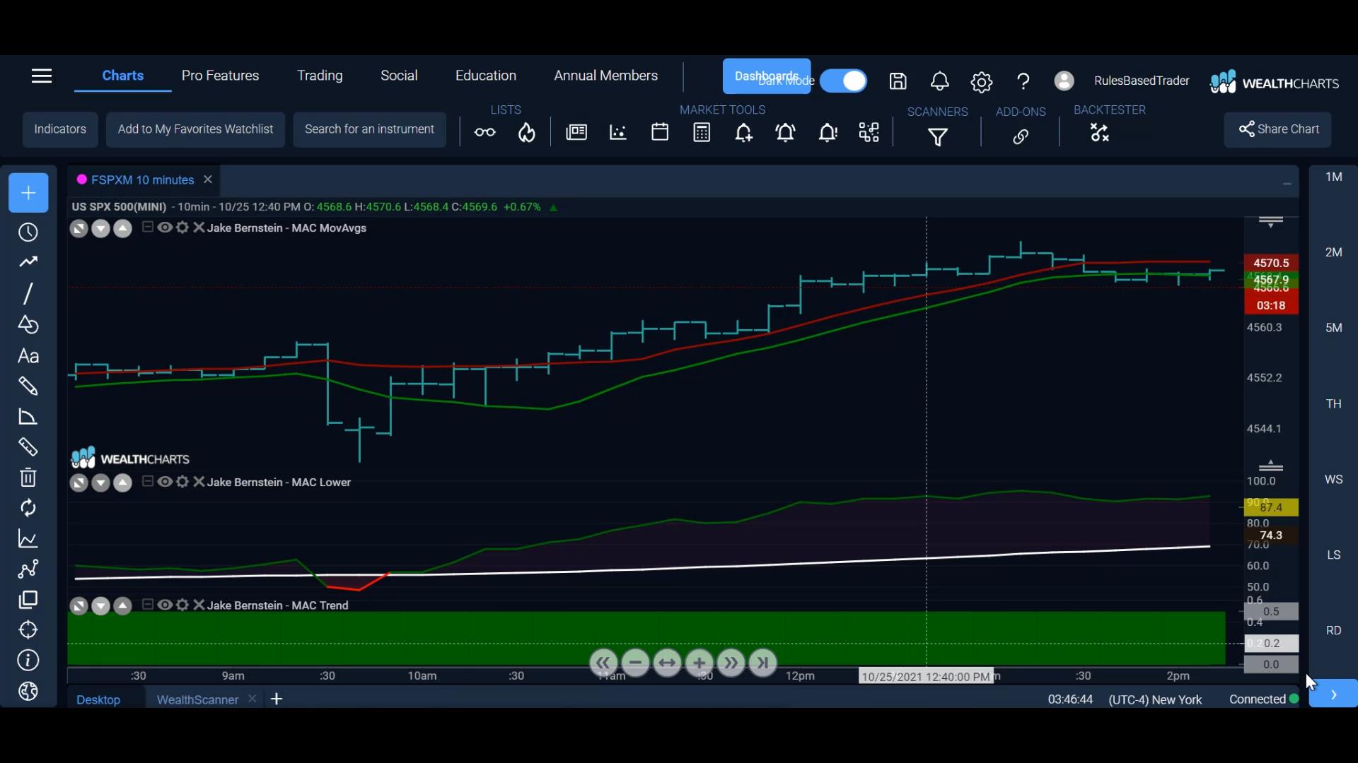
Task: Open the calculator market tool
Action: pos(702,132)
